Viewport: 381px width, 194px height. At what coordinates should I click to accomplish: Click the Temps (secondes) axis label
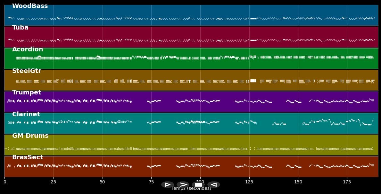click(x=191, y=189)
